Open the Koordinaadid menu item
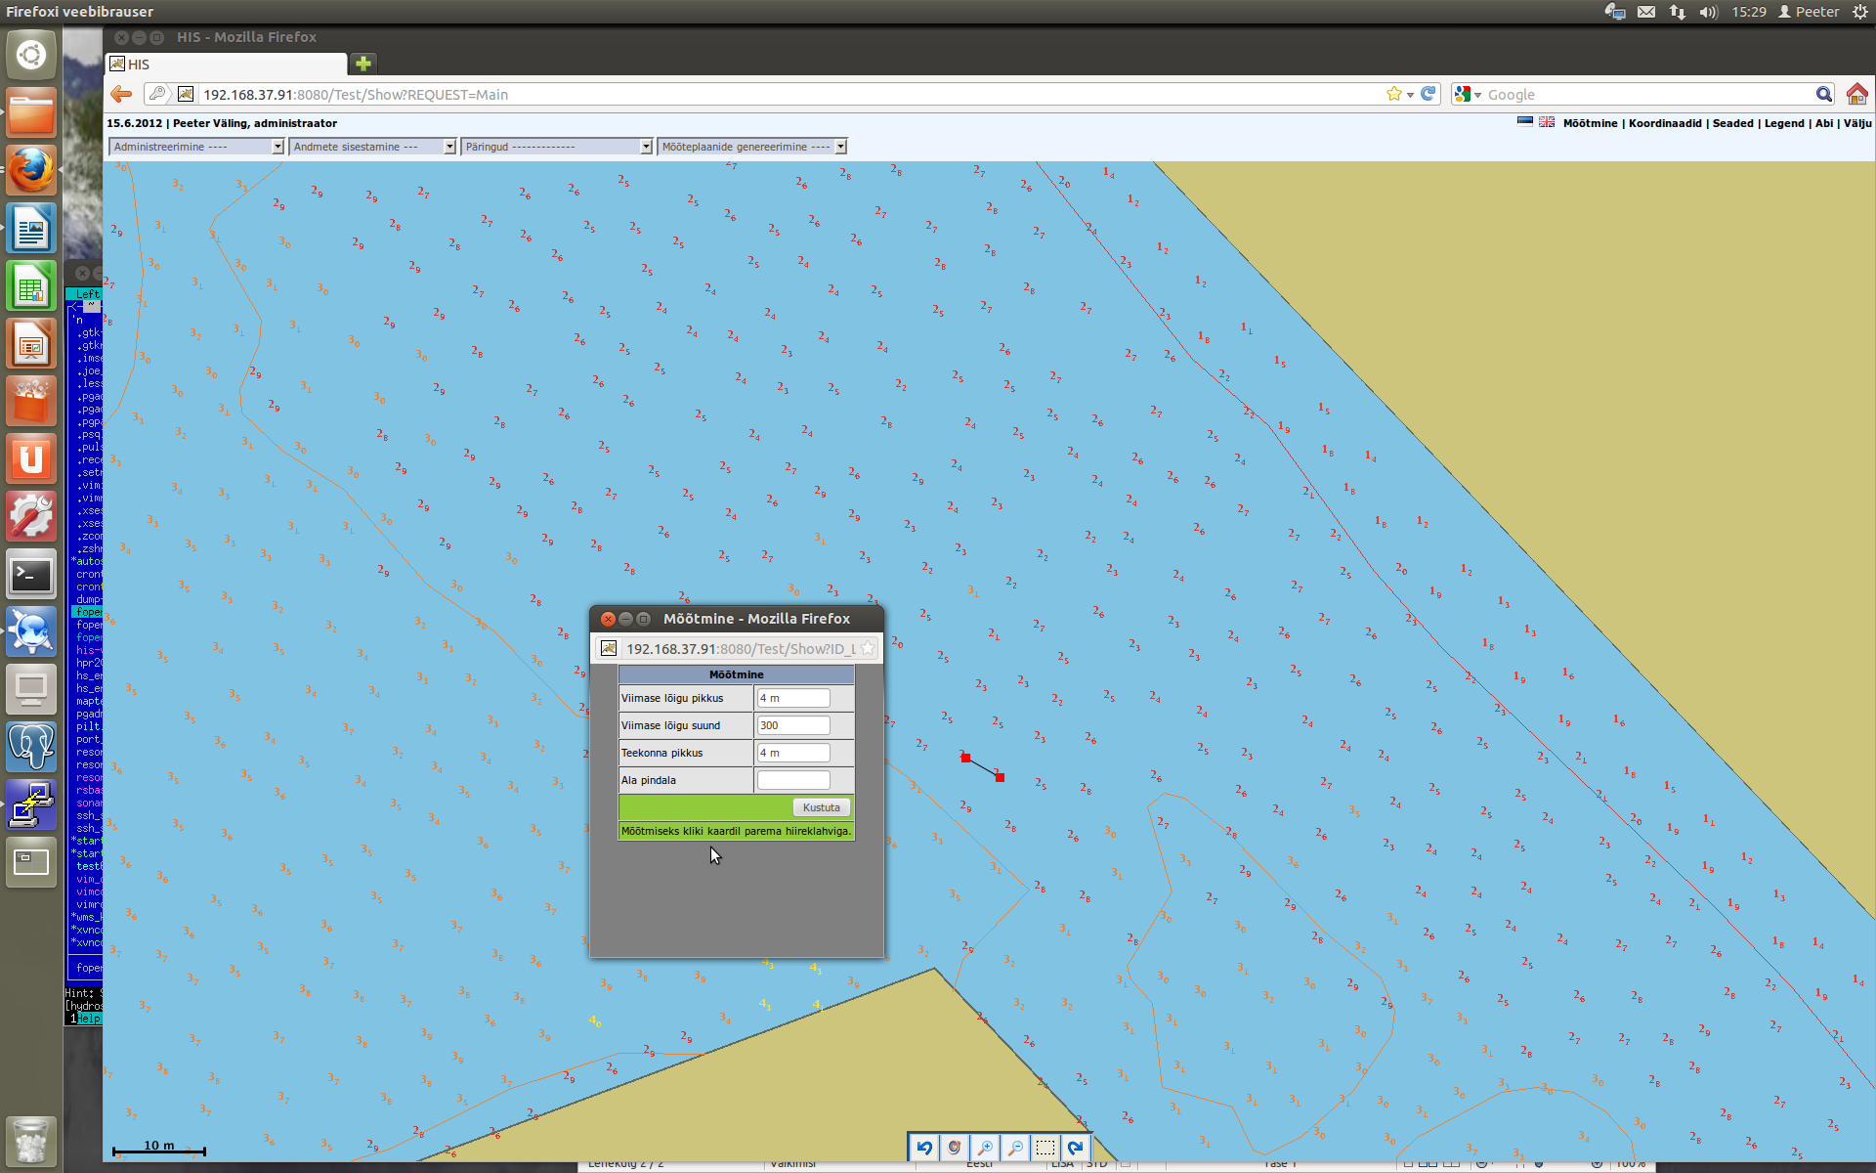Viewport: 1876px width, 1173px height. pos(1665,123)
